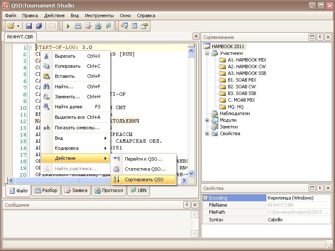Click the Save All toolbar icon
The height and width of the screenshot is (251, 335).
(x=39, y=26)
